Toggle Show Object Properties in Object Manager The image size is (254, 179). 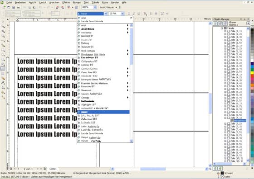(x=215, y=24)
